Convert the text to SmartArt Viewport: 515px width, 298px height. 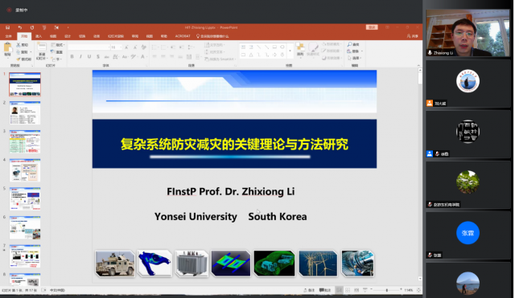pos(220,59)
